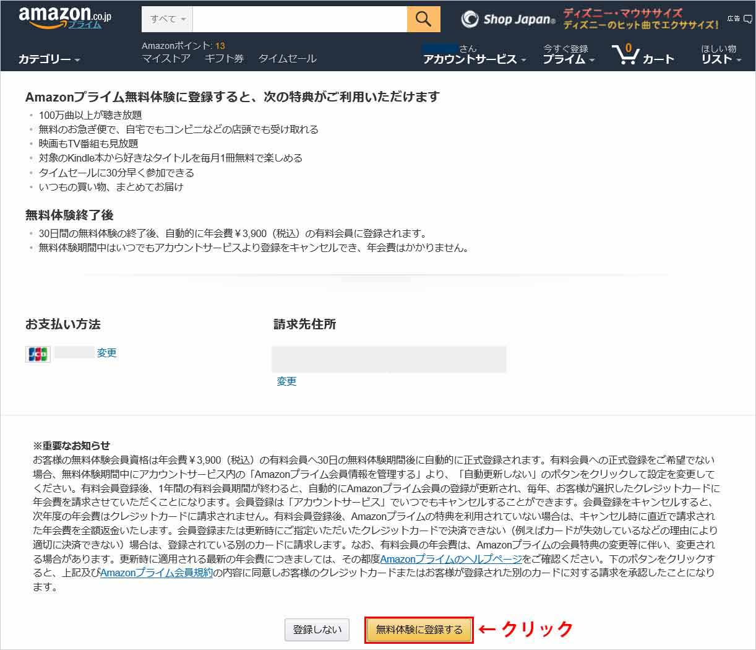
Task: Click the Amazon.co.jp logo
Action: (65, 18)
